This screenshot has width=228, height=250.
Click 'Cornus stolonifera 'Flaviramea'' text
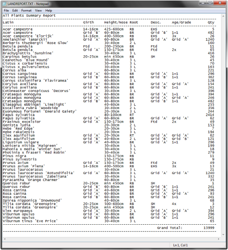(x=35, y=80)
